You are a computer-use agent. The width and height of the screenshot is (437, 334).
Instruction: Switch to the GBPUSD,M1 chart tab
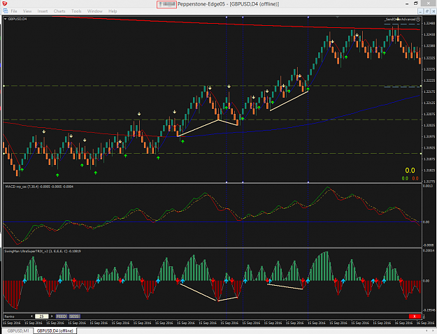18,331
